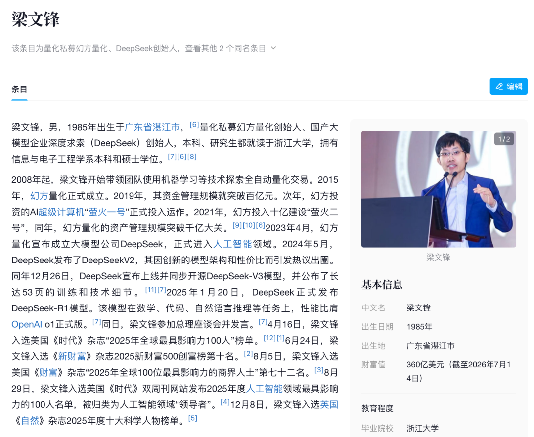
Task: Click reference [2] after 创富榜第十名
Action: coord(248,353)
